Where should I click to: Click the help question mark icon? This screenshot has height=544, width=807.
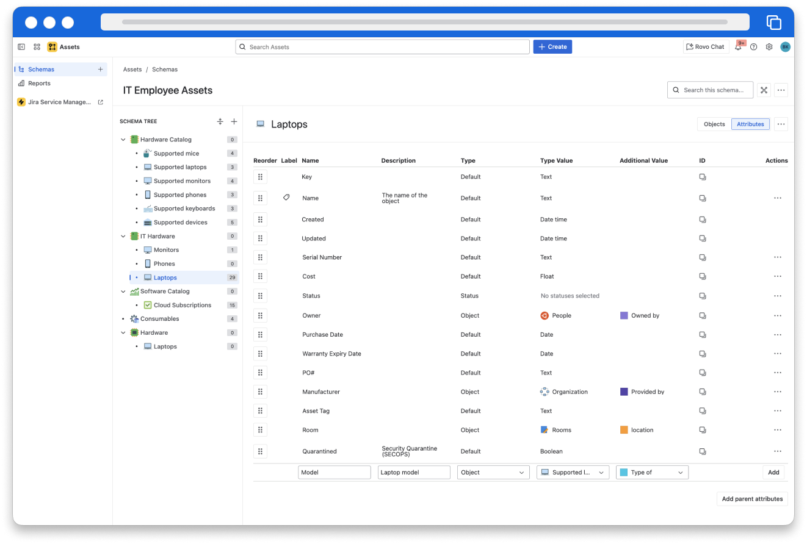[x=754, y=47]
